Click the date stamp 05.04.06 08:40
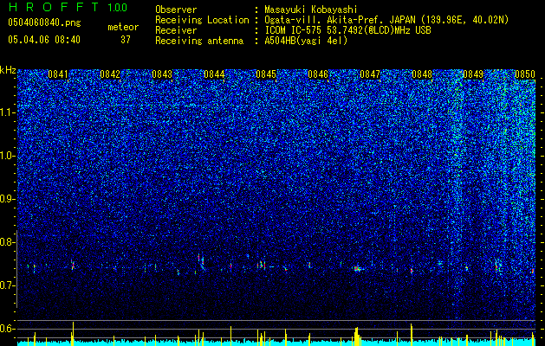The image size is (545, 346). pyautogui.click(x=44, y=40)
